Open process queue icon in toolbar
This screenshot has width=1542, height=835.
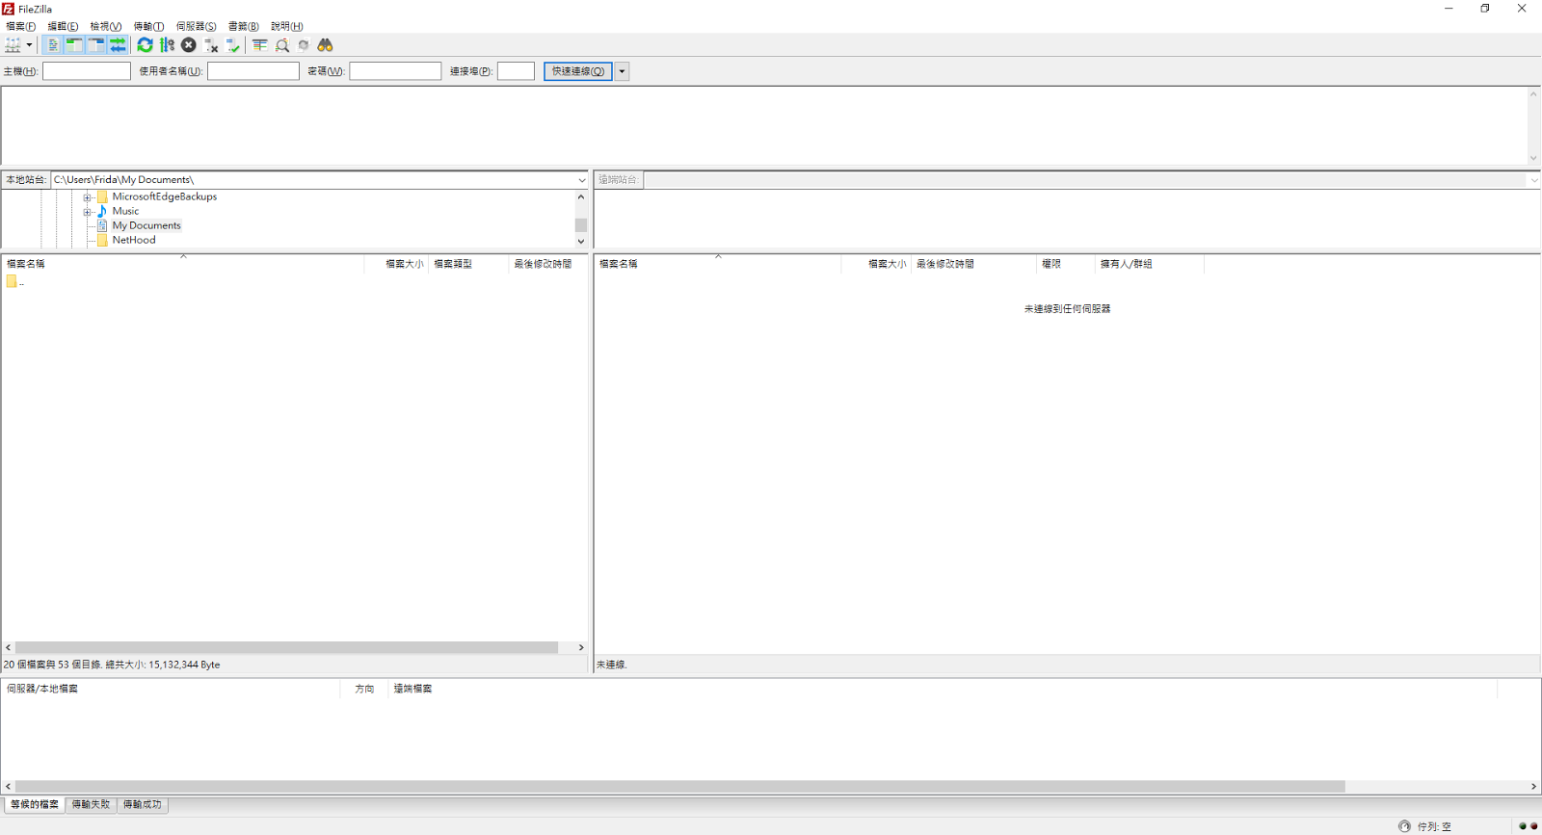pos(167,45)
